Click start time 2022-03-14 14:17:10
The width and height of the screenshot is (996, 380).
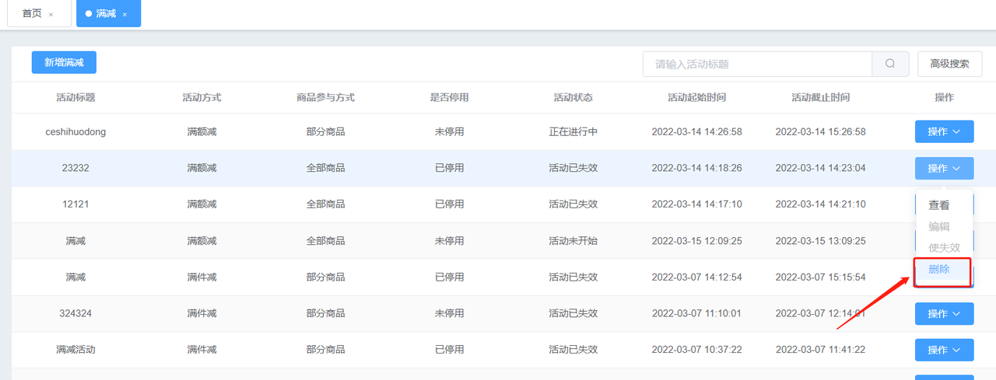(696, 204)
